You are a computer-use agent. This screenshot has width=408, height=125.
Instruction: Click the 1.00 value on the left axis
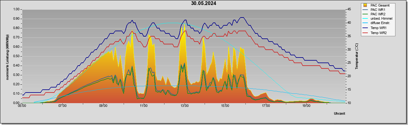pyautogui.click(x=16, y=9)
